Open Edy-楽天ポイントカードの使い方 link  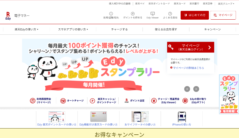point(57,124)
